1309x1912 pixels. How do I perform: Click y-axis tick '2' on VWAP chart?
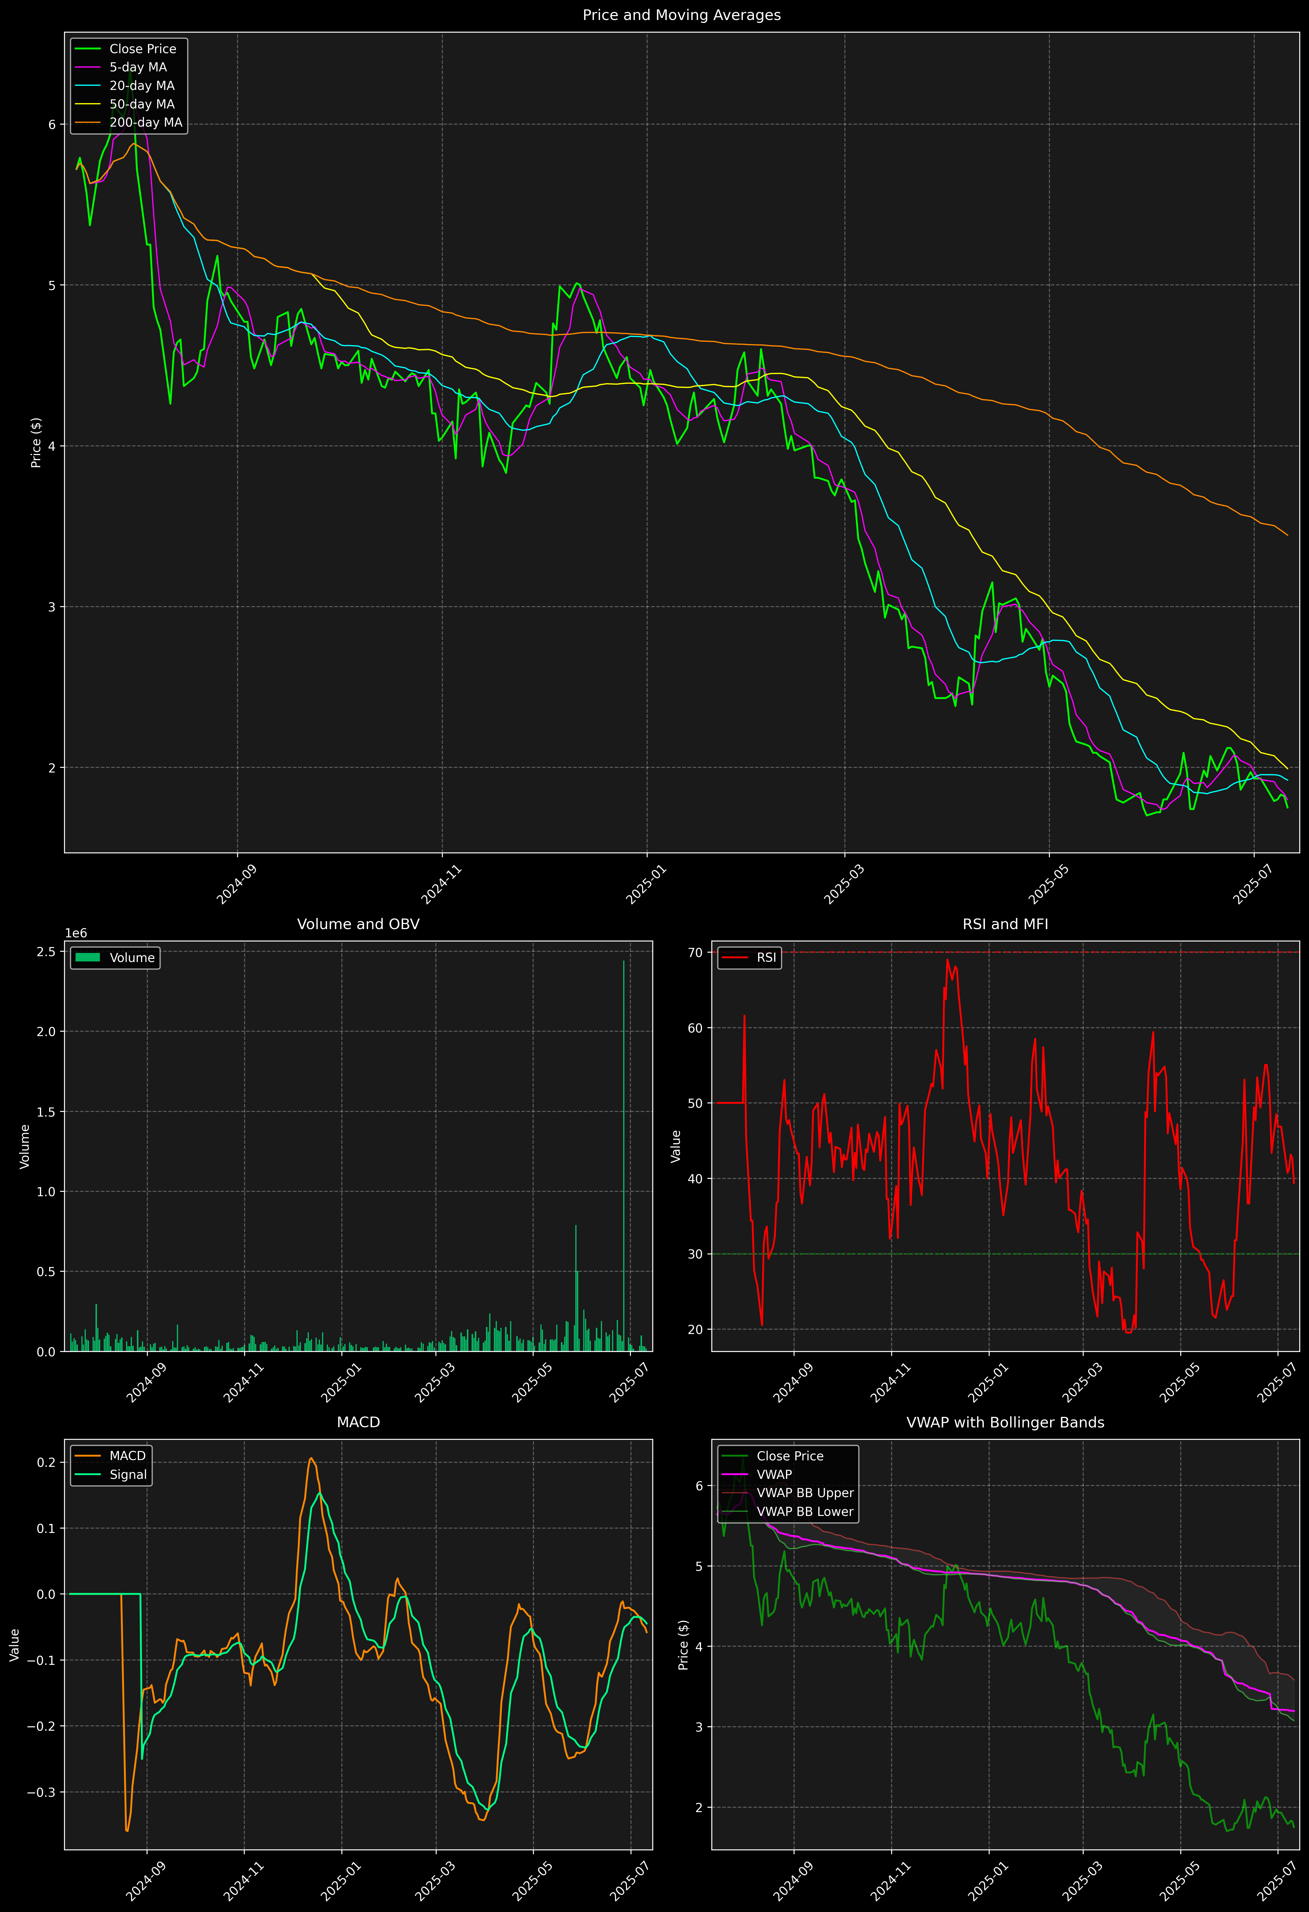[699, 1807]
